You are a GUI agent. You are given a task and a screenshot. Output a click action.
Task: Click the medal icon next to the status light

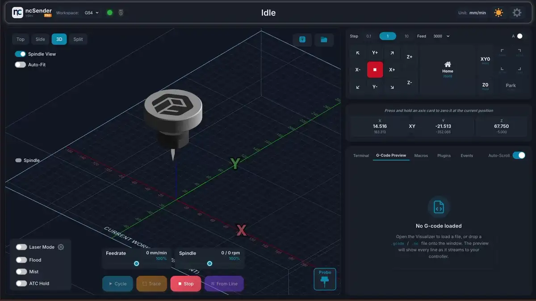(121, 13)
